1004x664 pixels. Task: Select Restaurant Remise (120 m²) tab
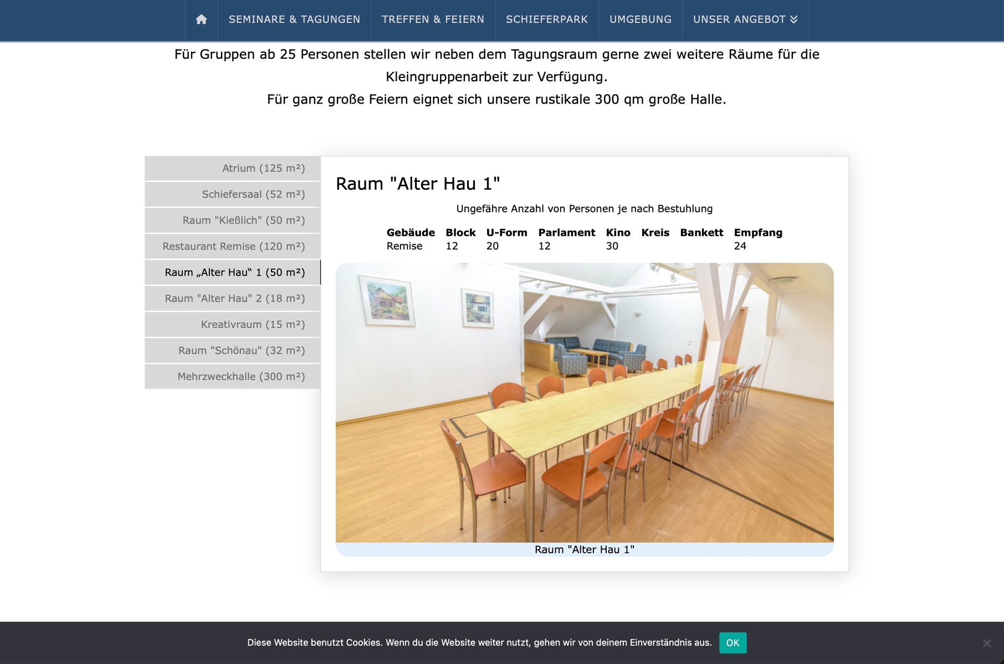click(233, 246)
